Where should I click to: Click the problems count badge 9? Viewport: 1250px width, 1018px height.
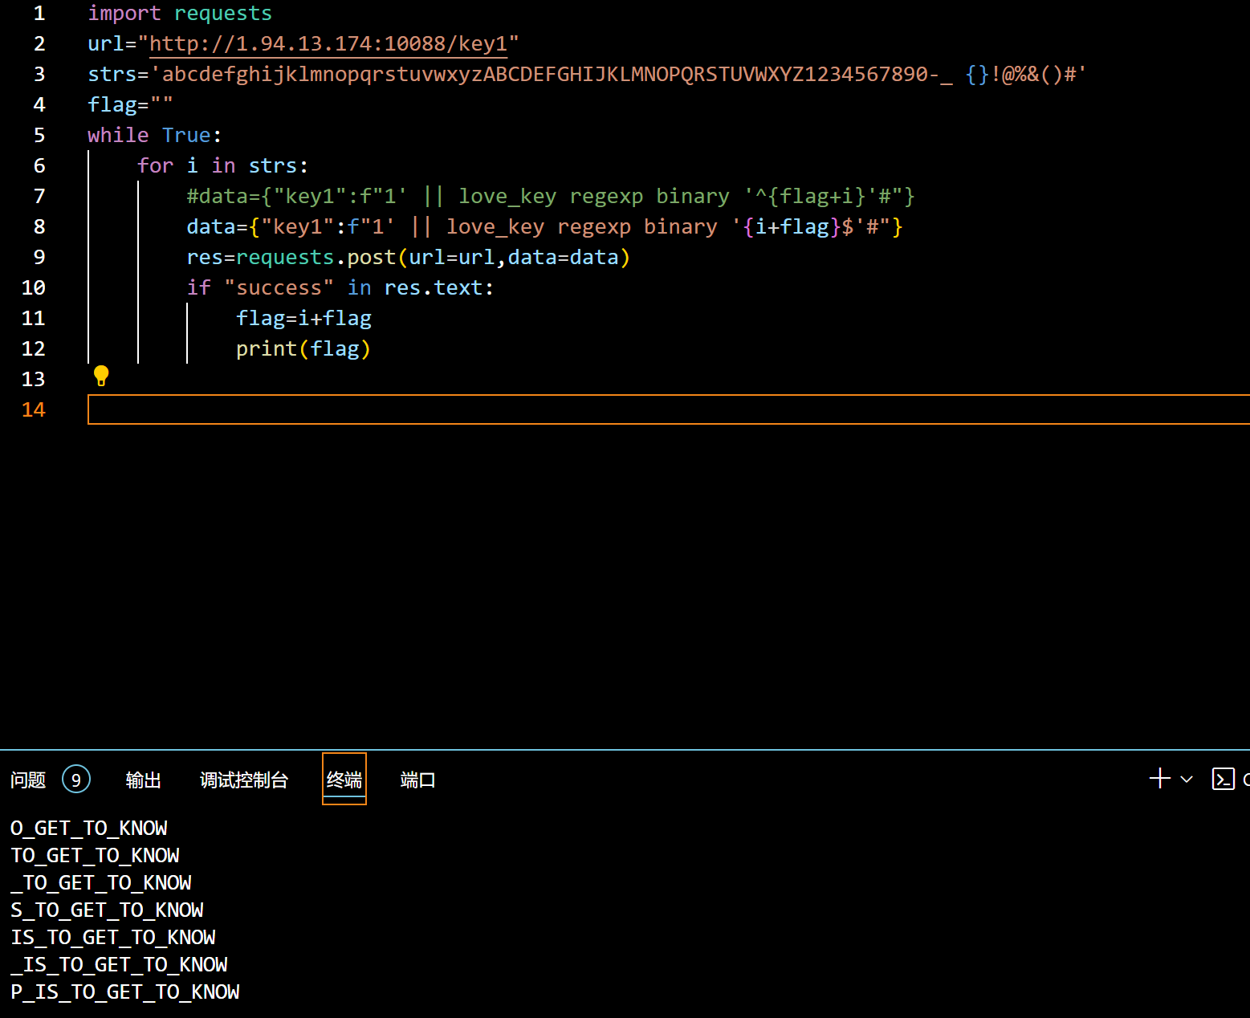pos(76,780)
